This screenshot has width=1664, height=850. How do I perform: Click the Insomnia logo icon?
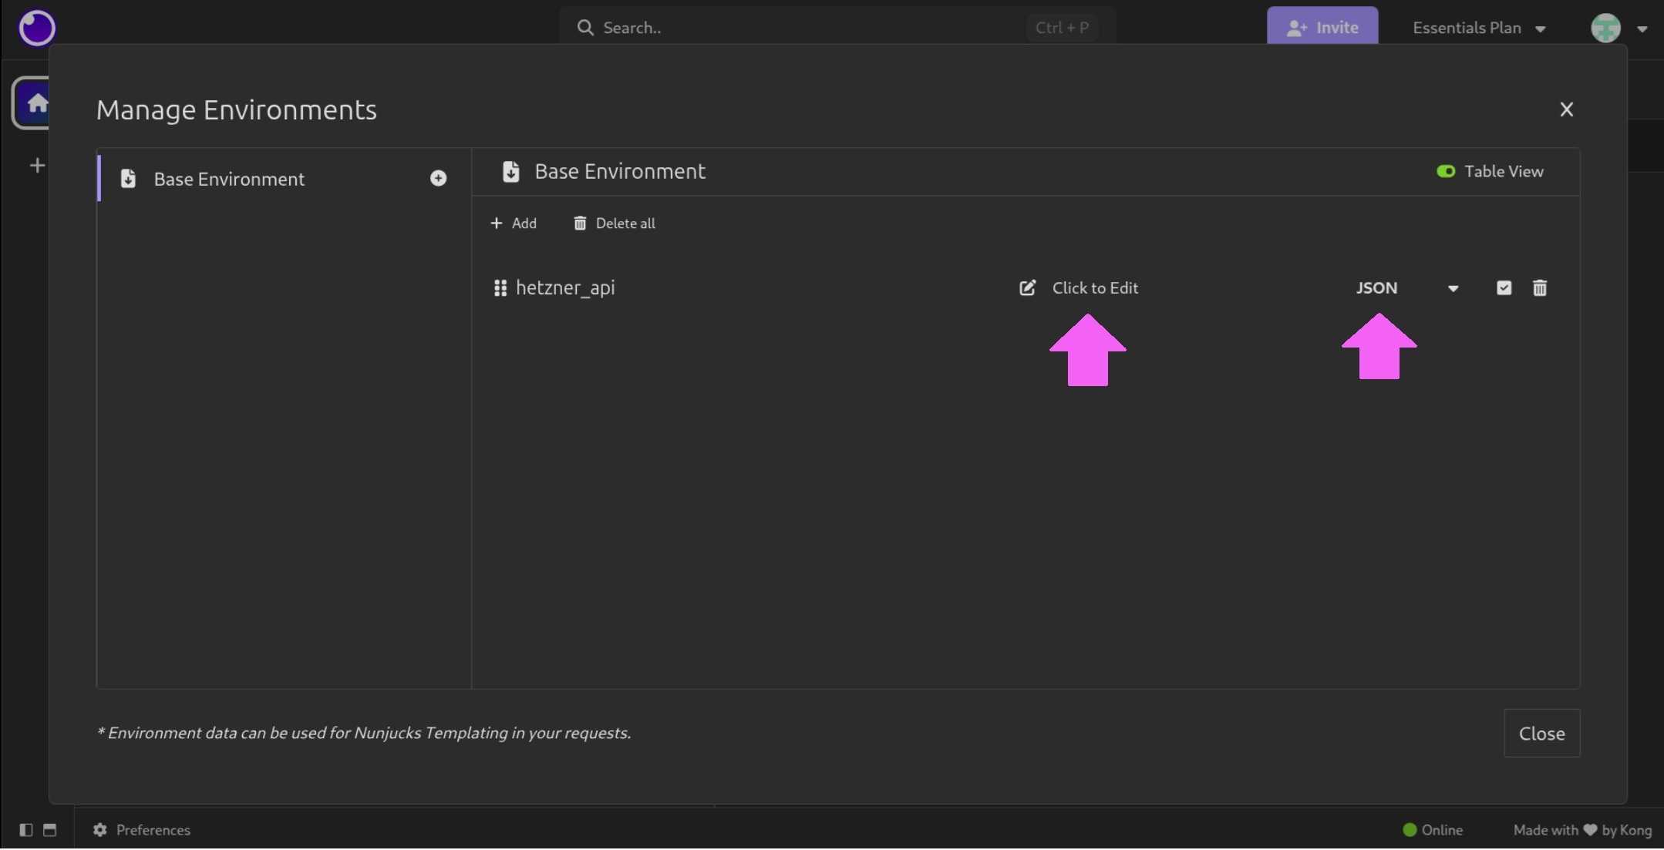pyautogui.click(x=36, y=28)
